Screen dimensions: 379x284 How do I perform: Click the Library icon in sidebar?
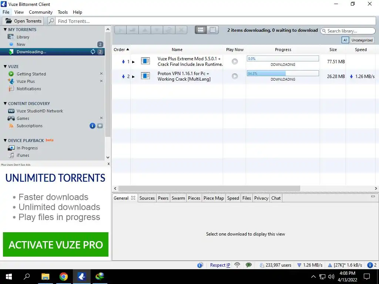click(11, 37)
